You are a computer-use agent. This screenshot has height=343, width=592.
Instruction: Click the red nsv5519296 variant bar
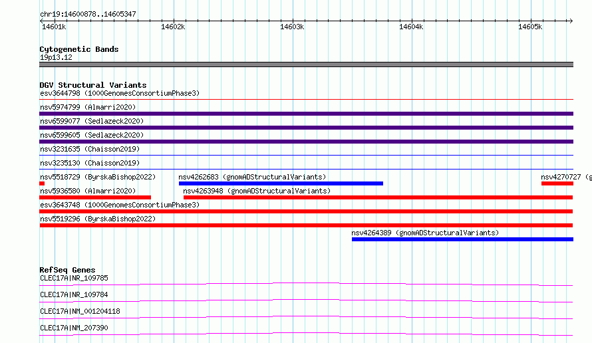(306, 225)
